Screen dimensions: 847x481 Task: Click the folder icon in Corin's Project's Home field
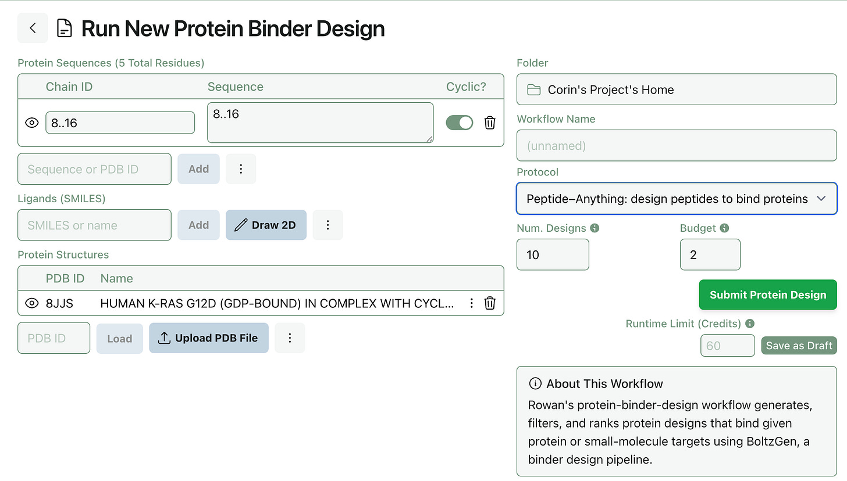(x=532, y=89)
